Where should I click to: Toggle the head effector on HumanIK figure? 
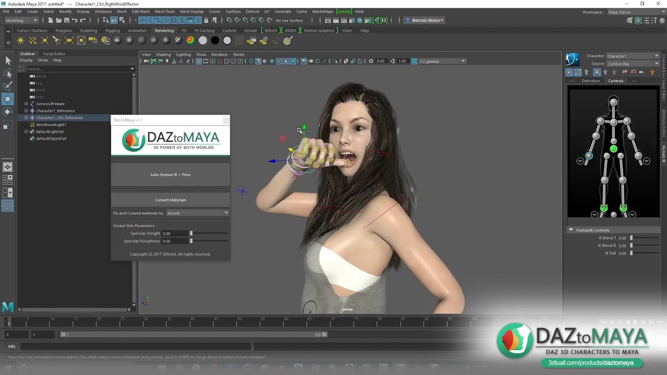[x=613, y=102]
